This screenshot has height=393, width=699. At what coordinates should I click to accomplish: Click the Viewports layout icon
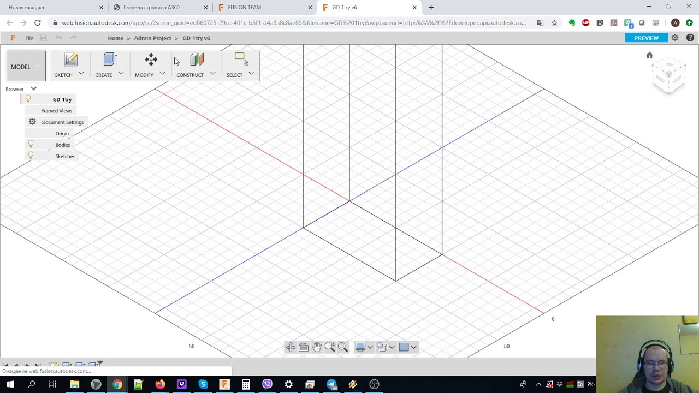tap(404, 347)
